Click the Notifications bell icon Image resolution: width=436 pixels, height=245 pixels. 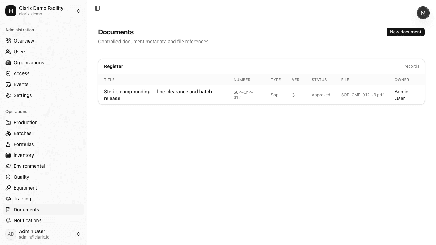click(x=8, y=220)
